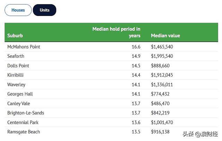Select the Kirribilli row
The width and height of the screenshot is (222, 141).
[x=111, y=75]
